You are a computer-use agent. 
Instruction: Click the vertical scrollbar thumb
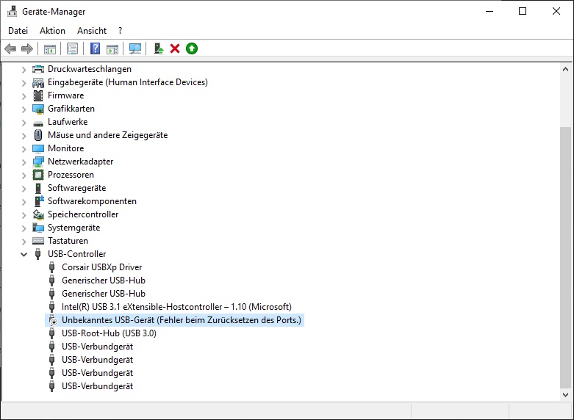(565, 257)
